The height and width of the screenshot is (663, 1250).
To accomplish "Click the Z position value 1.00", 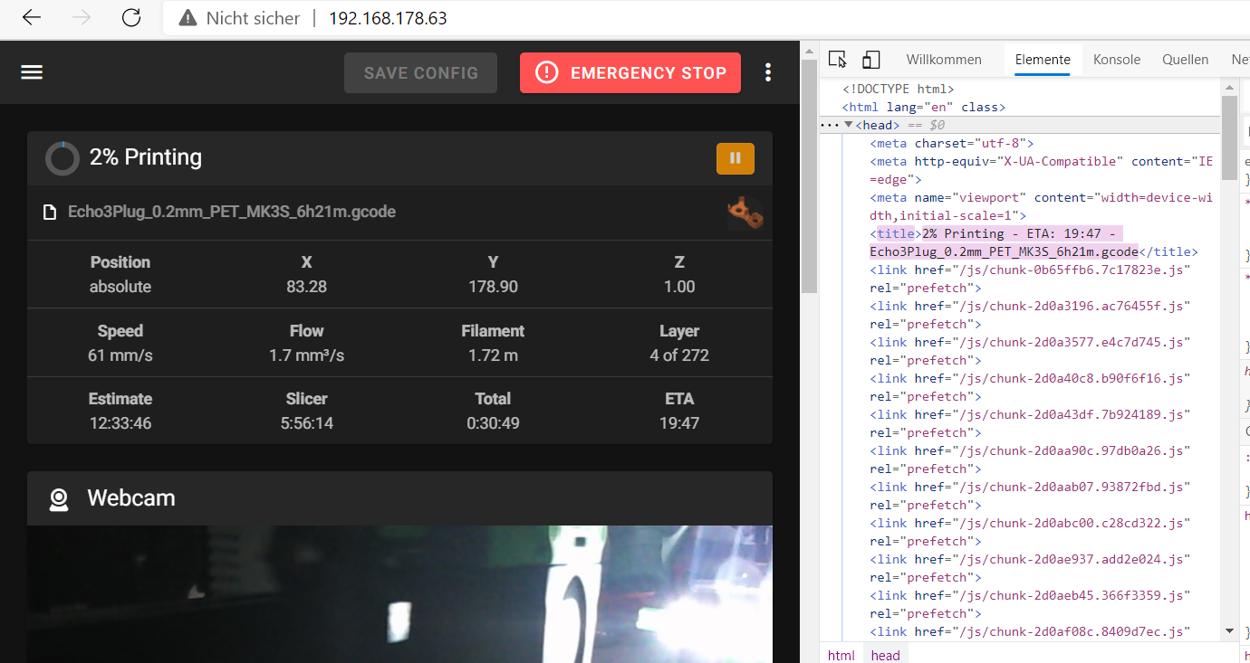I will [679, 287].
